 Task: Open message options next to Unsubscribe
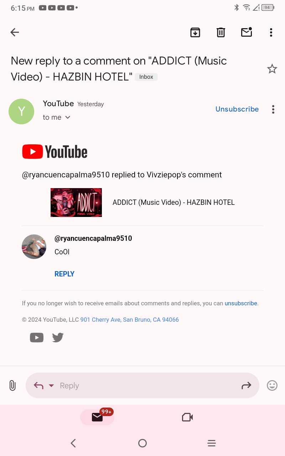point(273,109)
